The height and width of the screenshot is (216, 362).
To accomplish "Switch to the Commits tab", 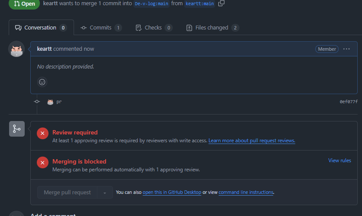I will coord(101,28).
